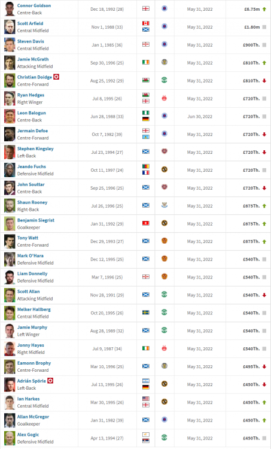Click the red down arrow in Jermain Defoe's row
This screenshot has height=449, width=271.
(x=264, y=134)
